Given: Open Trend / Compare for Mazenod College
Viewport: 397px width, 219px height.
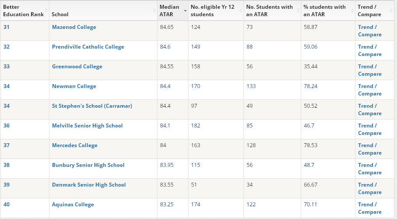Looking at the screenshot, I should [x=369, y=31].
